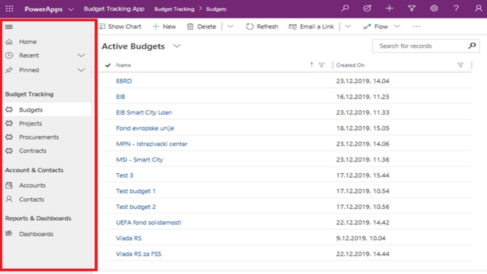Click the Contacts person icon in sidebar

coord(10,199)
